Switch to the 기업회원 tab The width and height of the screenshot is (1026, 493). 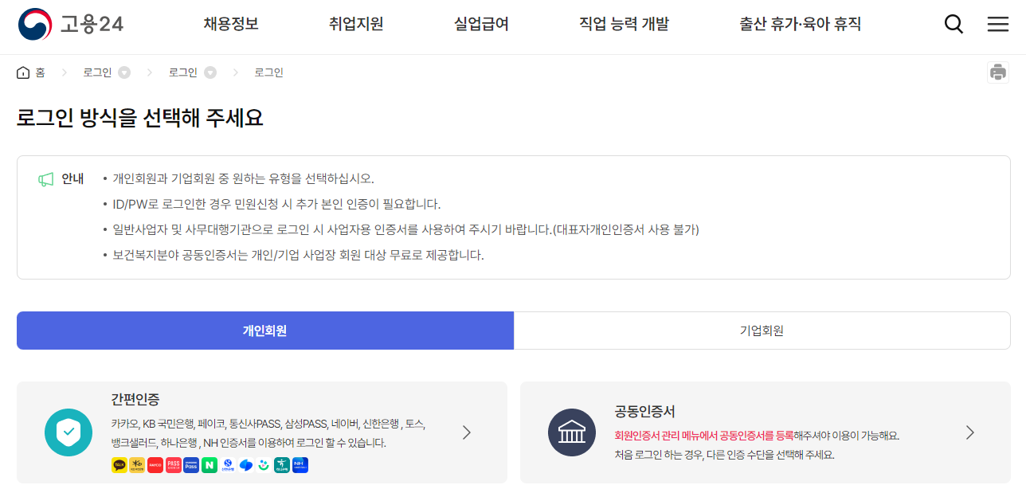pos(763,330)
